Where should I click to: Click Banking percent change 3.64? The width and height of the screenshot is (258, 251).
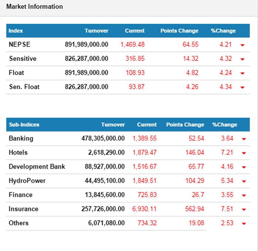(227, 138)
